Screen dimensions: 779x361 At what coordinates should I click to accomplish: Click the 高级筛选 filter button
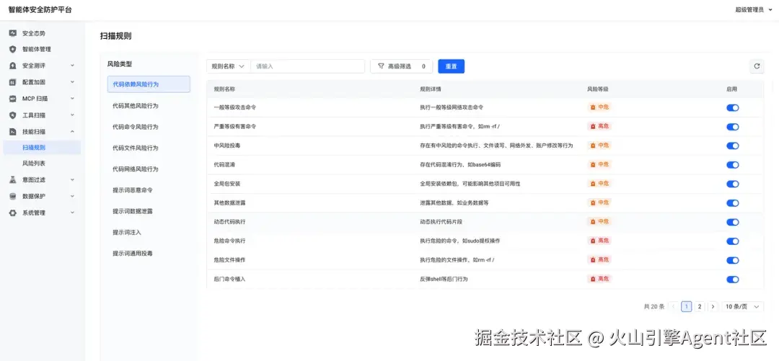(402, 66)
